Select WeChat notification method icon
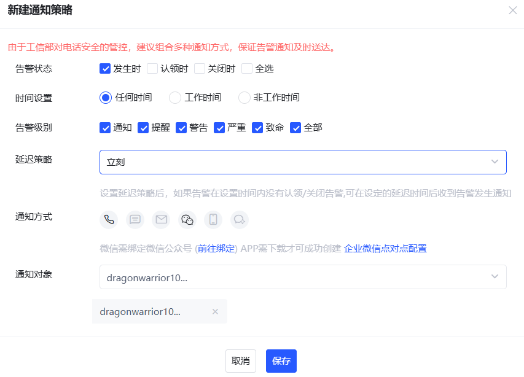Image resolution: width=524 pixels, height=377 pixels. point(187,219)
